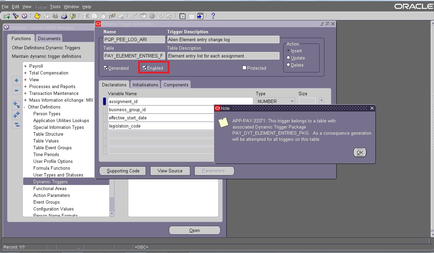Click the green plus icon in the sidebar
The width and height of the screenshot is (434, 253).
point(16,80)
